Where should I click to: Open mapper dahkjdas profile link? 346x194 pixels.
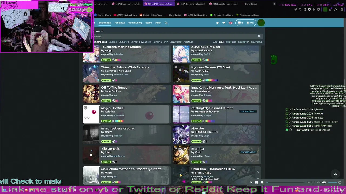pos(118,54)
